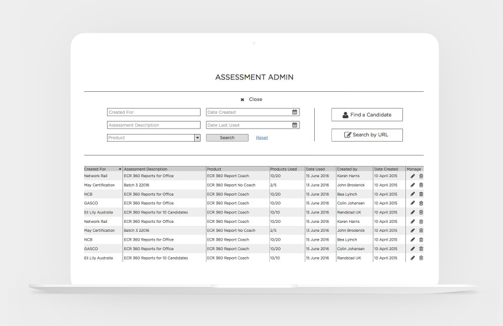Select the first Randstad UK cell
Image resolution: width=503 pixels, height=326 pixels.
pos(349,212)
